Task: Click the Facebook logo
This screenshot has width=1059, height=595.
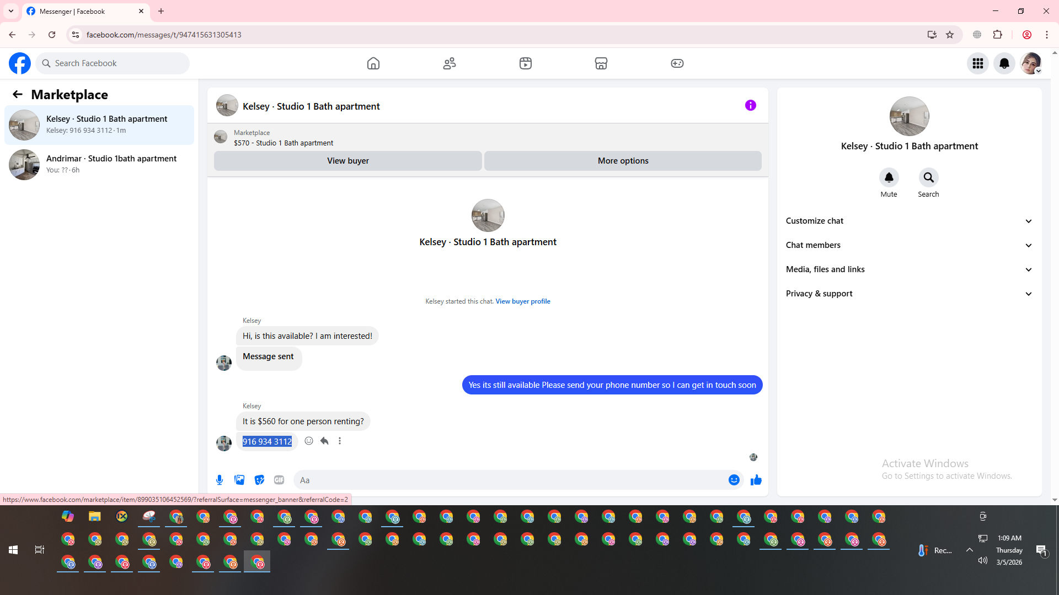Action: pos(20,63)
